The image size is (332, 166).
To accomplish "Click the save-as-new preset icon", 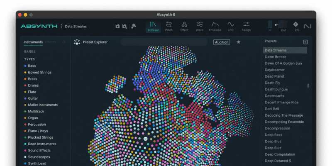I will click(x=125, y=26).
